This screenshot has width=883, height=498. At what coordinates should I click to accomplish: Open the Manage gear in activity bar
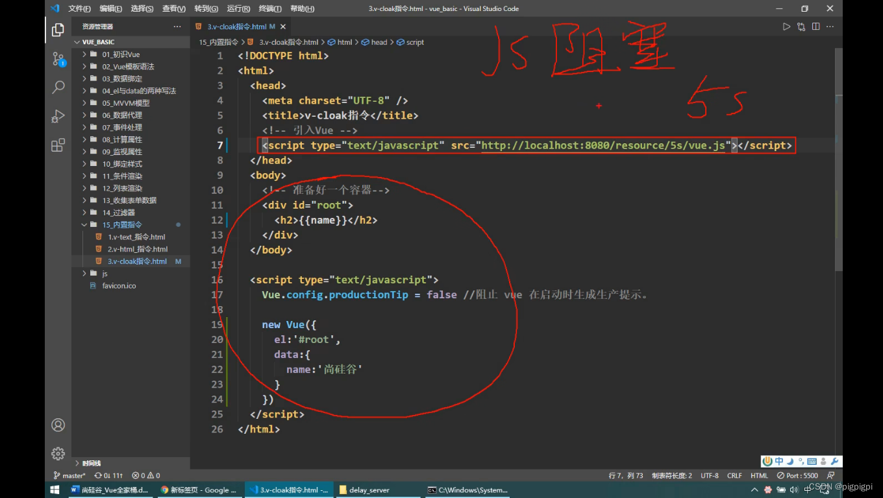pyautogui.click(x=58, y=453)
